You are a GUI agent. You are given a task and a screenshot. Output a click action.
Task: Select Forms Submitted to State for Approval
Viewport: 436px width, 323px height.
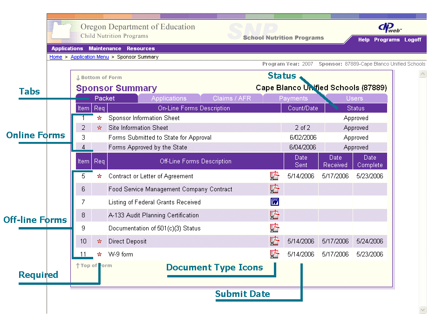click(x=160, y=137)
